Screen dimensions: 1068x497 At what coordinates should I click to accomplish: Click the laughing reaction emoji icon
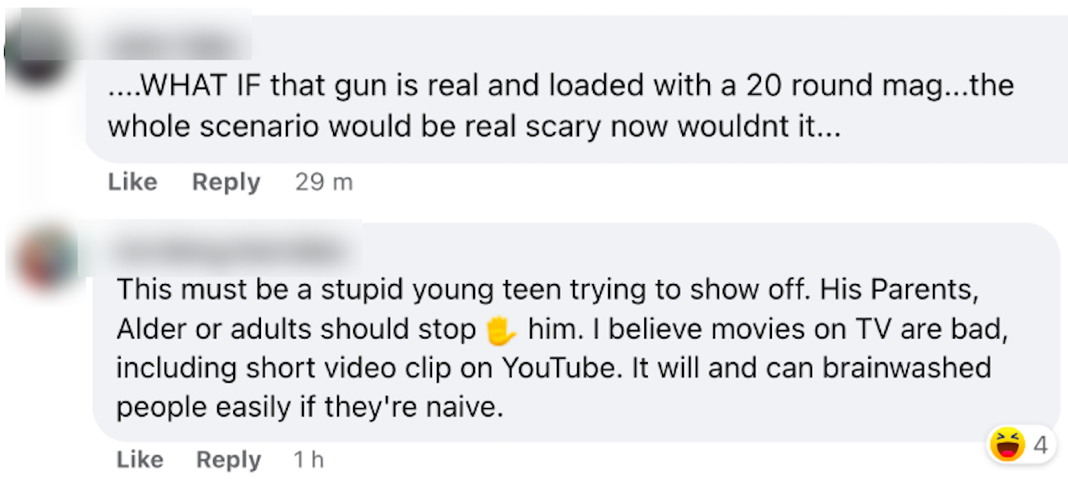tap(1007, 445)
